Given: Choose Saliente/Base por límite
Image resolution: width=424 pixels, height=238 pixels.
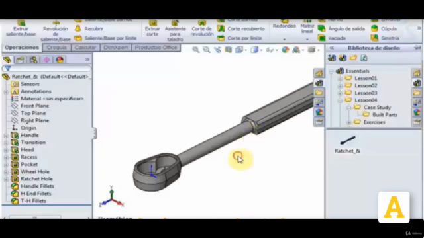Looking at the screenshot, I should [x=105, y=38].
